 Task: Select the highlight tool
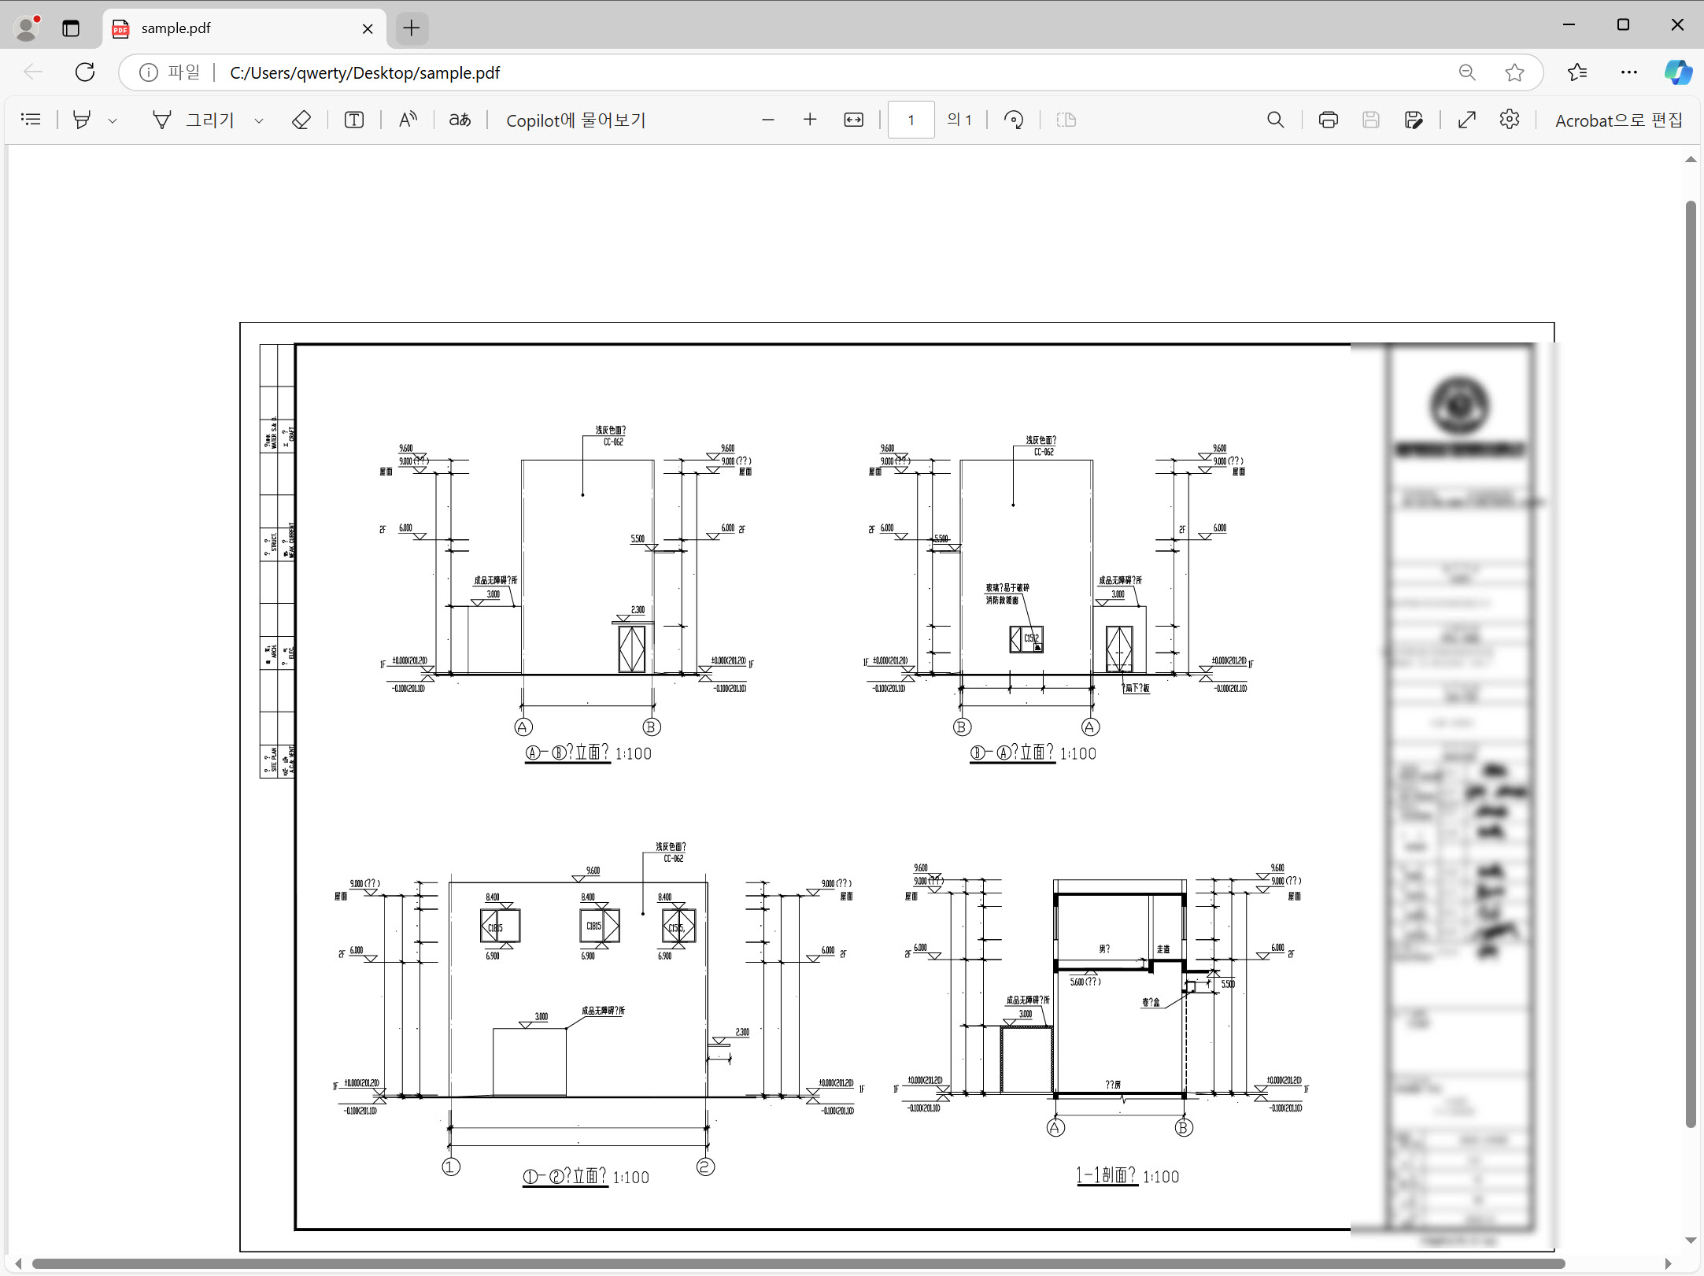82,120
